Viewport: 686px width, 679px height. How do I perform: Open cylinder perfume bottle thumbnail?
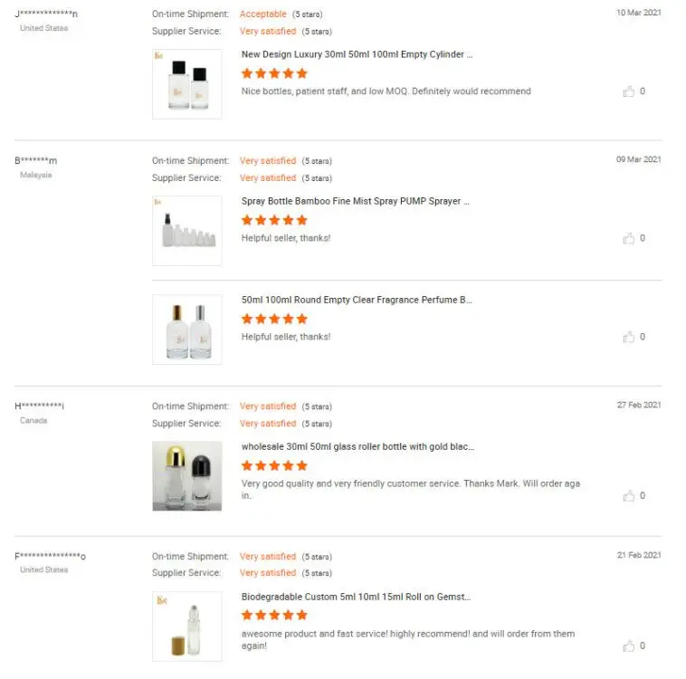[x=187, y=84]
